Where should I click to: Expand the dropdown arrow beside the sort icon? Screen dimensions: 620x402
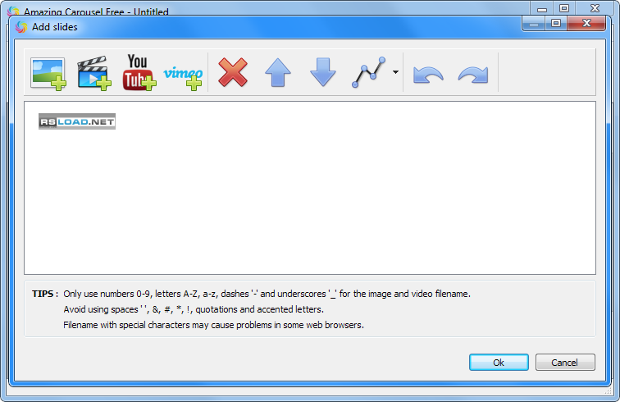click(395, 72)
